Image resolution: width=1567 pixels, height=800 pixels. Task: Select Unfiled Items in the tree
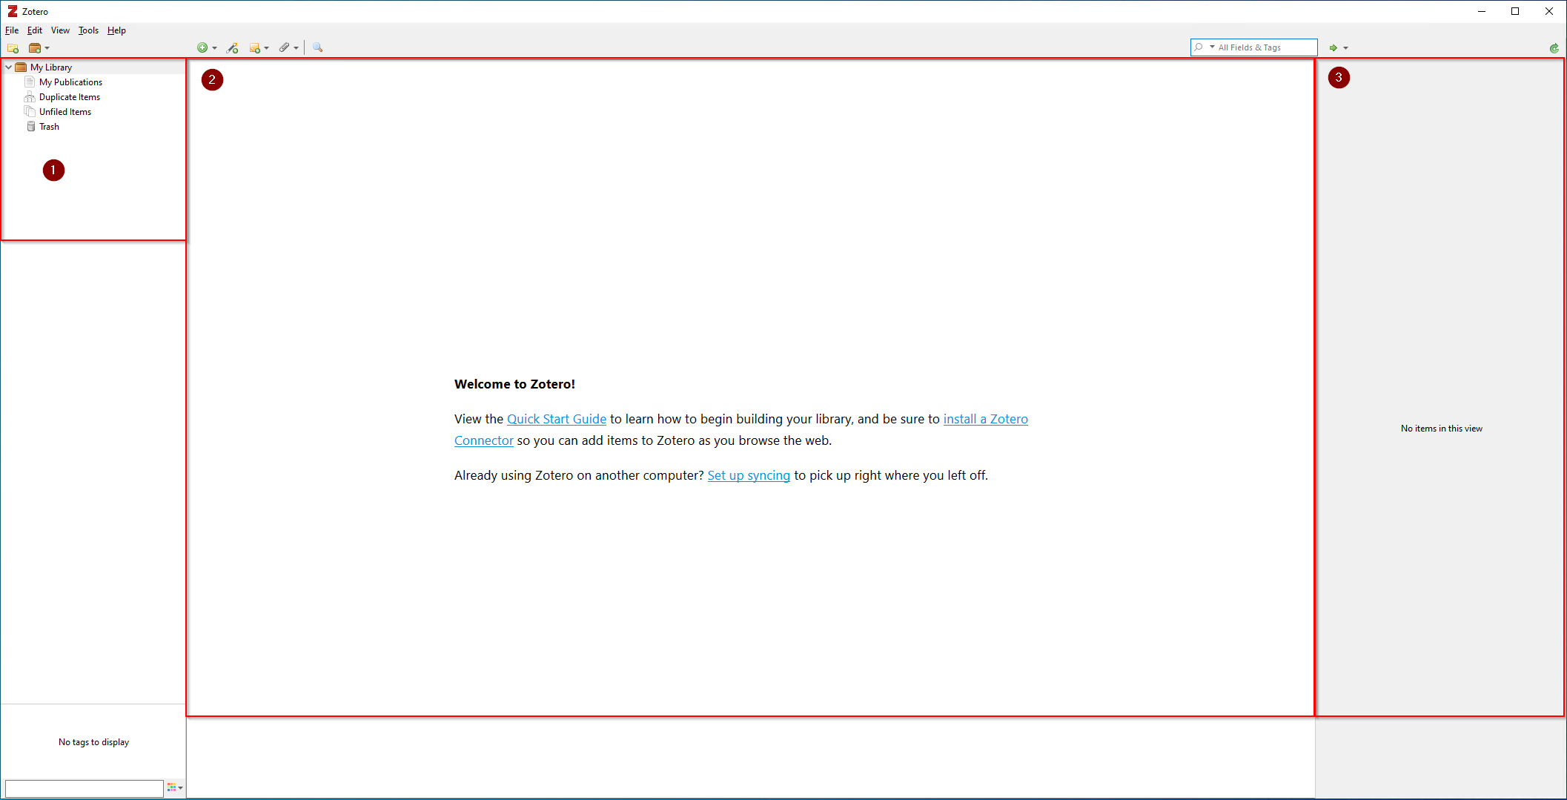[65, 112]
